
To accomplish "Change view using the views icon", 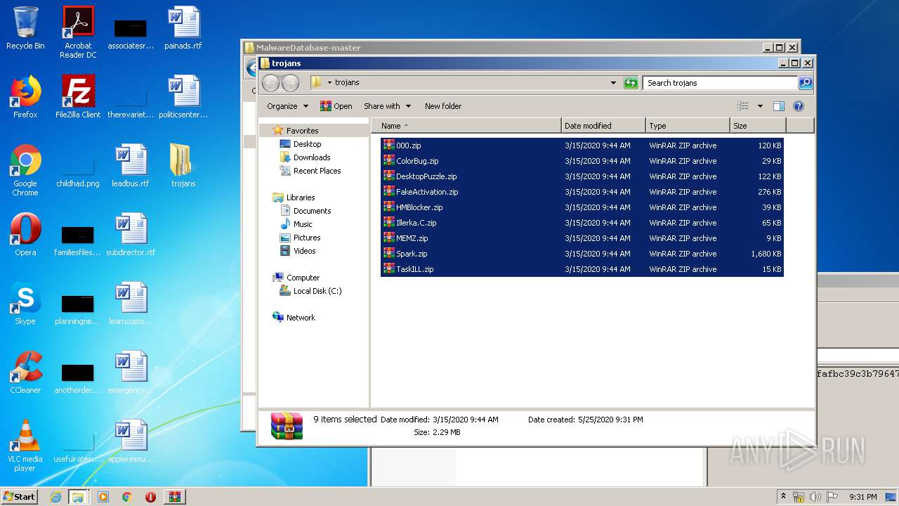I will click(743, 106).
